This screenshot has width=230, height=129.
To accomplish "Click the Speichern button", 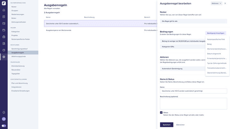I will click(167, 125).
